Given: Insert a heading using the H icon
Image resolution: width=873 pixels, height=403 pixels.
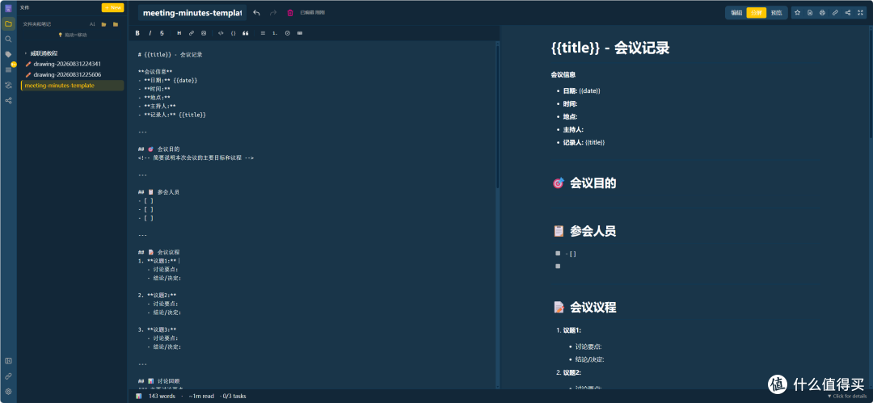Looking at the screenshot, I should 179,33.
